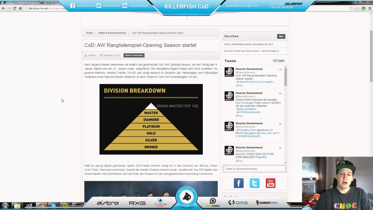Click Öffnen under the first tweet
The image size is (373, 210).
(239, 85)
